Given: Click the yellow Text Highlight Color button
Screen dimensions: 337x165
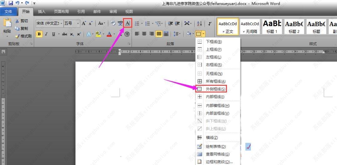Looking at the screenshot, I should pyautogui.click(x=98, y=34).
